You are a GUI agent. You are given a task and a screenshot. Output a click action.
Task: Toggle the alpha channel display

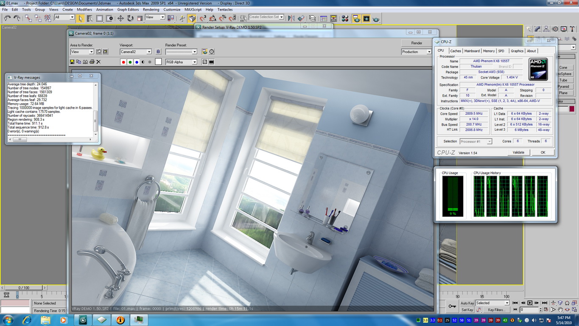[143, 62]
